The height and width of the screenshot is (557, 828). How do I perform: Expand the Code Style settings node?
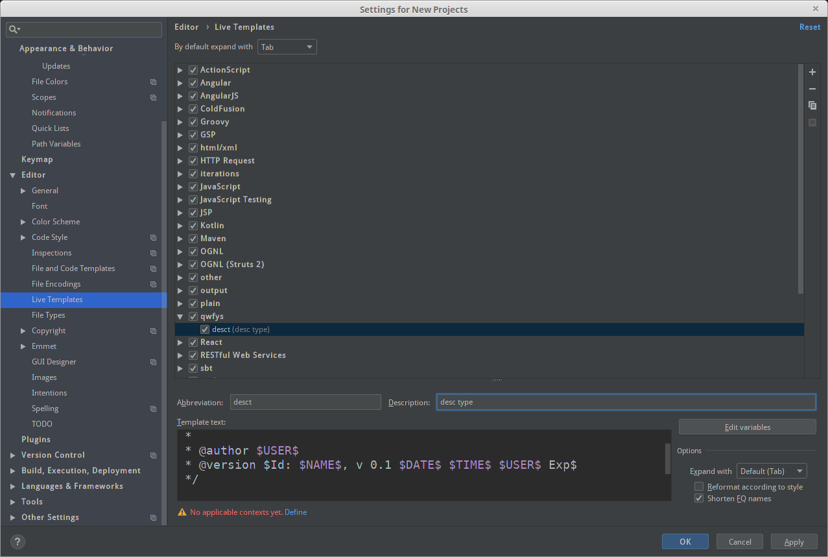tap(23, 237)
